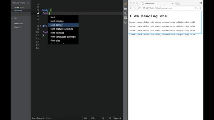This screenshot has width=214, height=120.
Task: Click the 'I am heading one' heading
Action: [148, 16]
